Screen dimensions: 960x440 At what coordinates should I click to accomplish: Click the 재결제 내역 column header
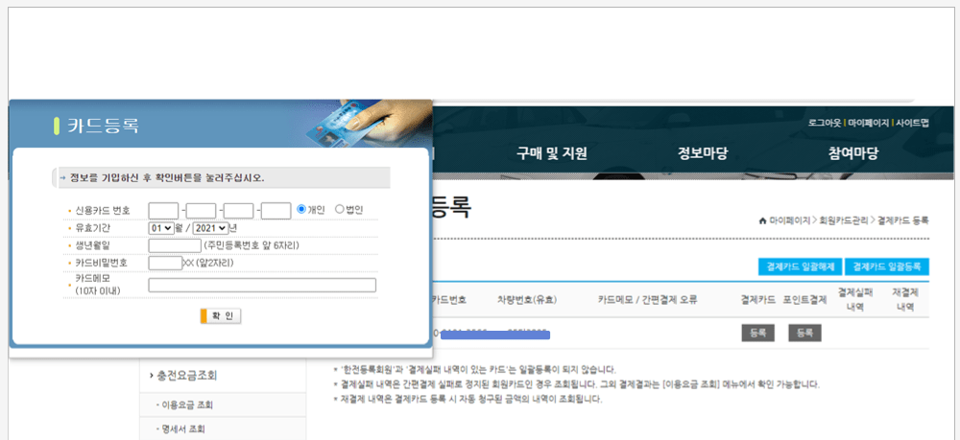[905, 300]
